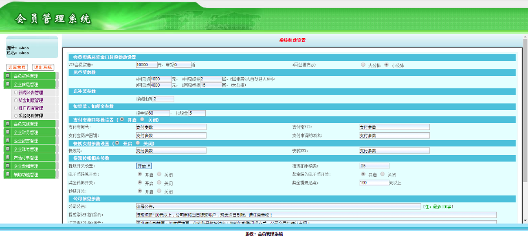The width and height of the screenshot is (528, 237).
Task: Select 关闭 for 奖金转账开关
Action: (159, 183)
